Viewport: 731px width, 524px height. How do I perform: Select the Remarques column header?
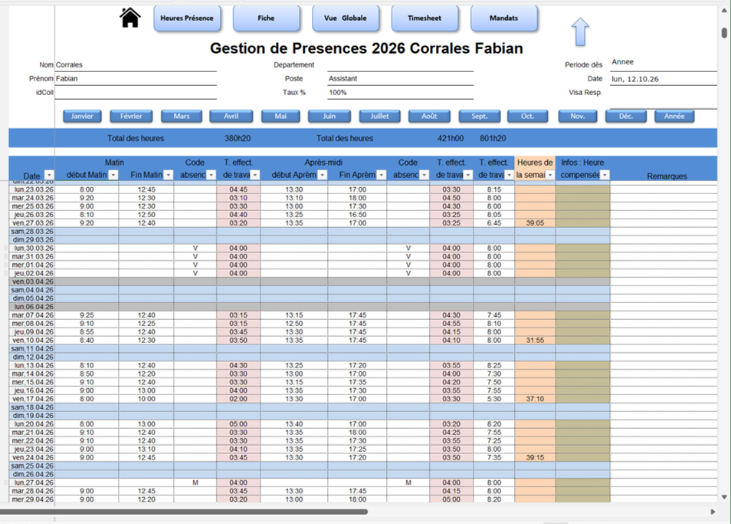[x=667, y=176]
